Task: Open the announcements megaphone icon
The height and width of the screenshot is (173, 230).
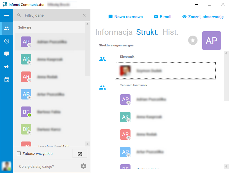Action: [7, 67]
